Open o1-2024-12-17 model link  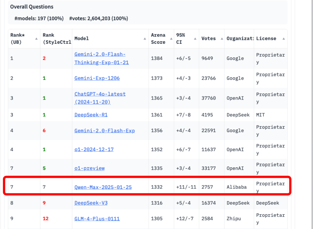94,149
